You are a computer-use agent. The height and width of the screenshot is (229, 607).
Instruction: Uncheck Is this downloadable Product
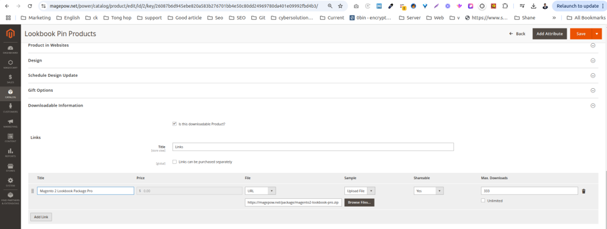coord(174,124)
